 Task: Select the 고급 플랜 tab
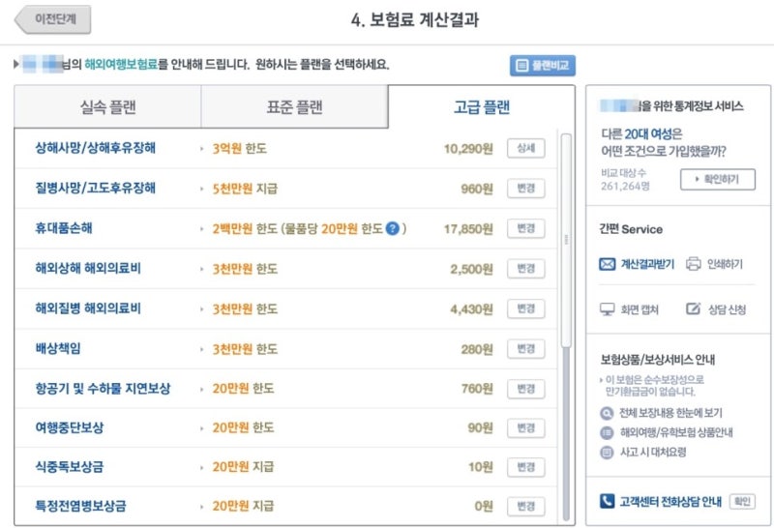(x=481, y=107)
